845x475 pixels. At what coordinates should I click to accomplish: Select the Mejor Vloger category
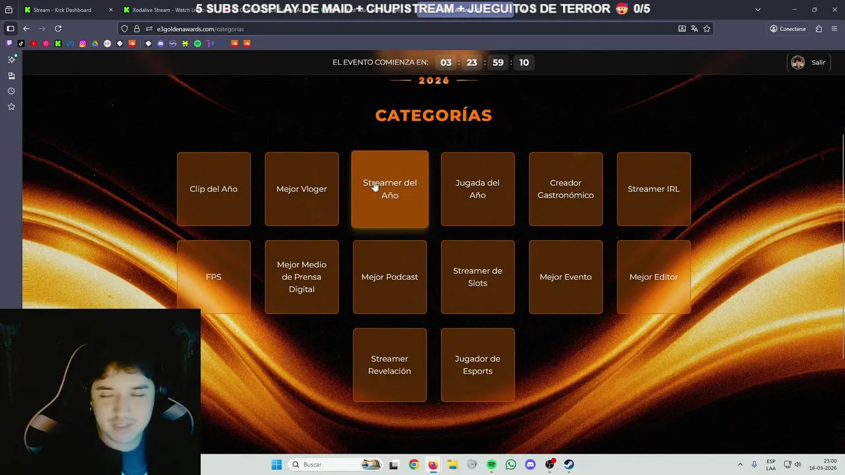pos(302,189)
